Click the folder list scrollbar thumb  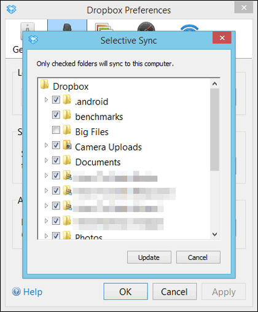tap(214, 130)
